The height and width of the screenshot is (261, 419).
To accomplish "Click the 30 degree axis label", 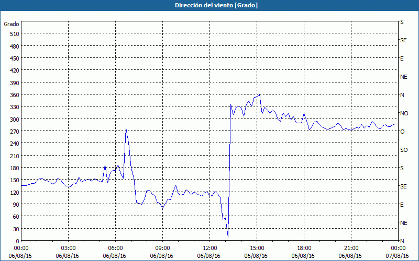I will click(16, 229).
